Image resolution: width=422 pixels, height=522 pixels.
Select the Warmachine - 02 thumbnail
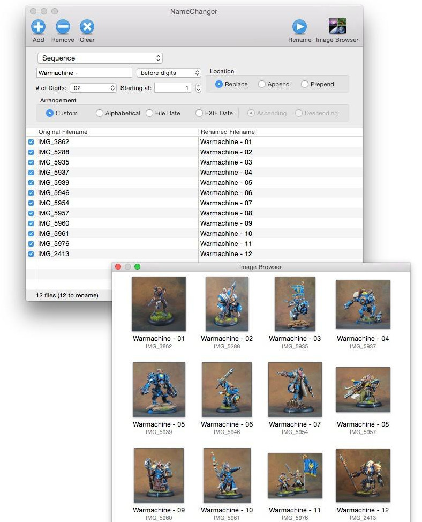pos(227,304)
